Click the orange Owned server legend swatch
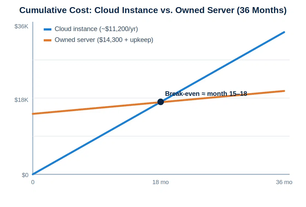The image size is (306, 207). click(48, 40)
